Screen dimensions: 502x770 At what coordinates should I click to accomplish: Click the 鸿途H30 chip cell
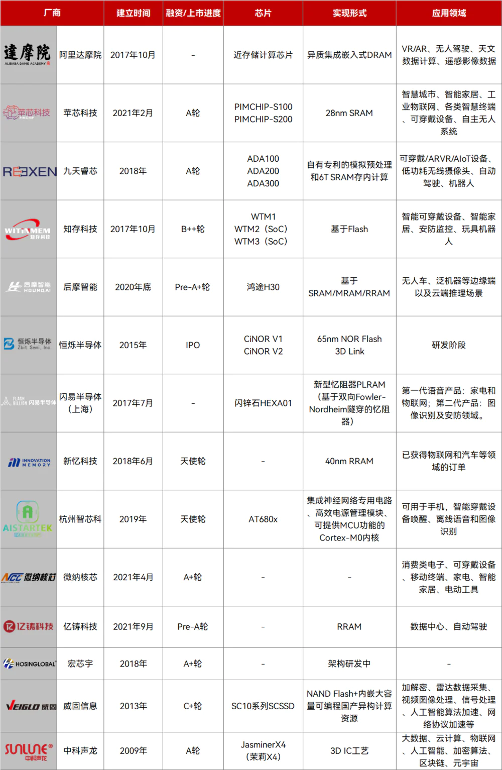(263, 287)
